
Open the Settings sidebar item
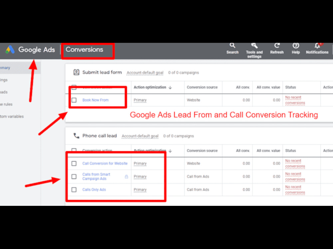coord(4,80)
